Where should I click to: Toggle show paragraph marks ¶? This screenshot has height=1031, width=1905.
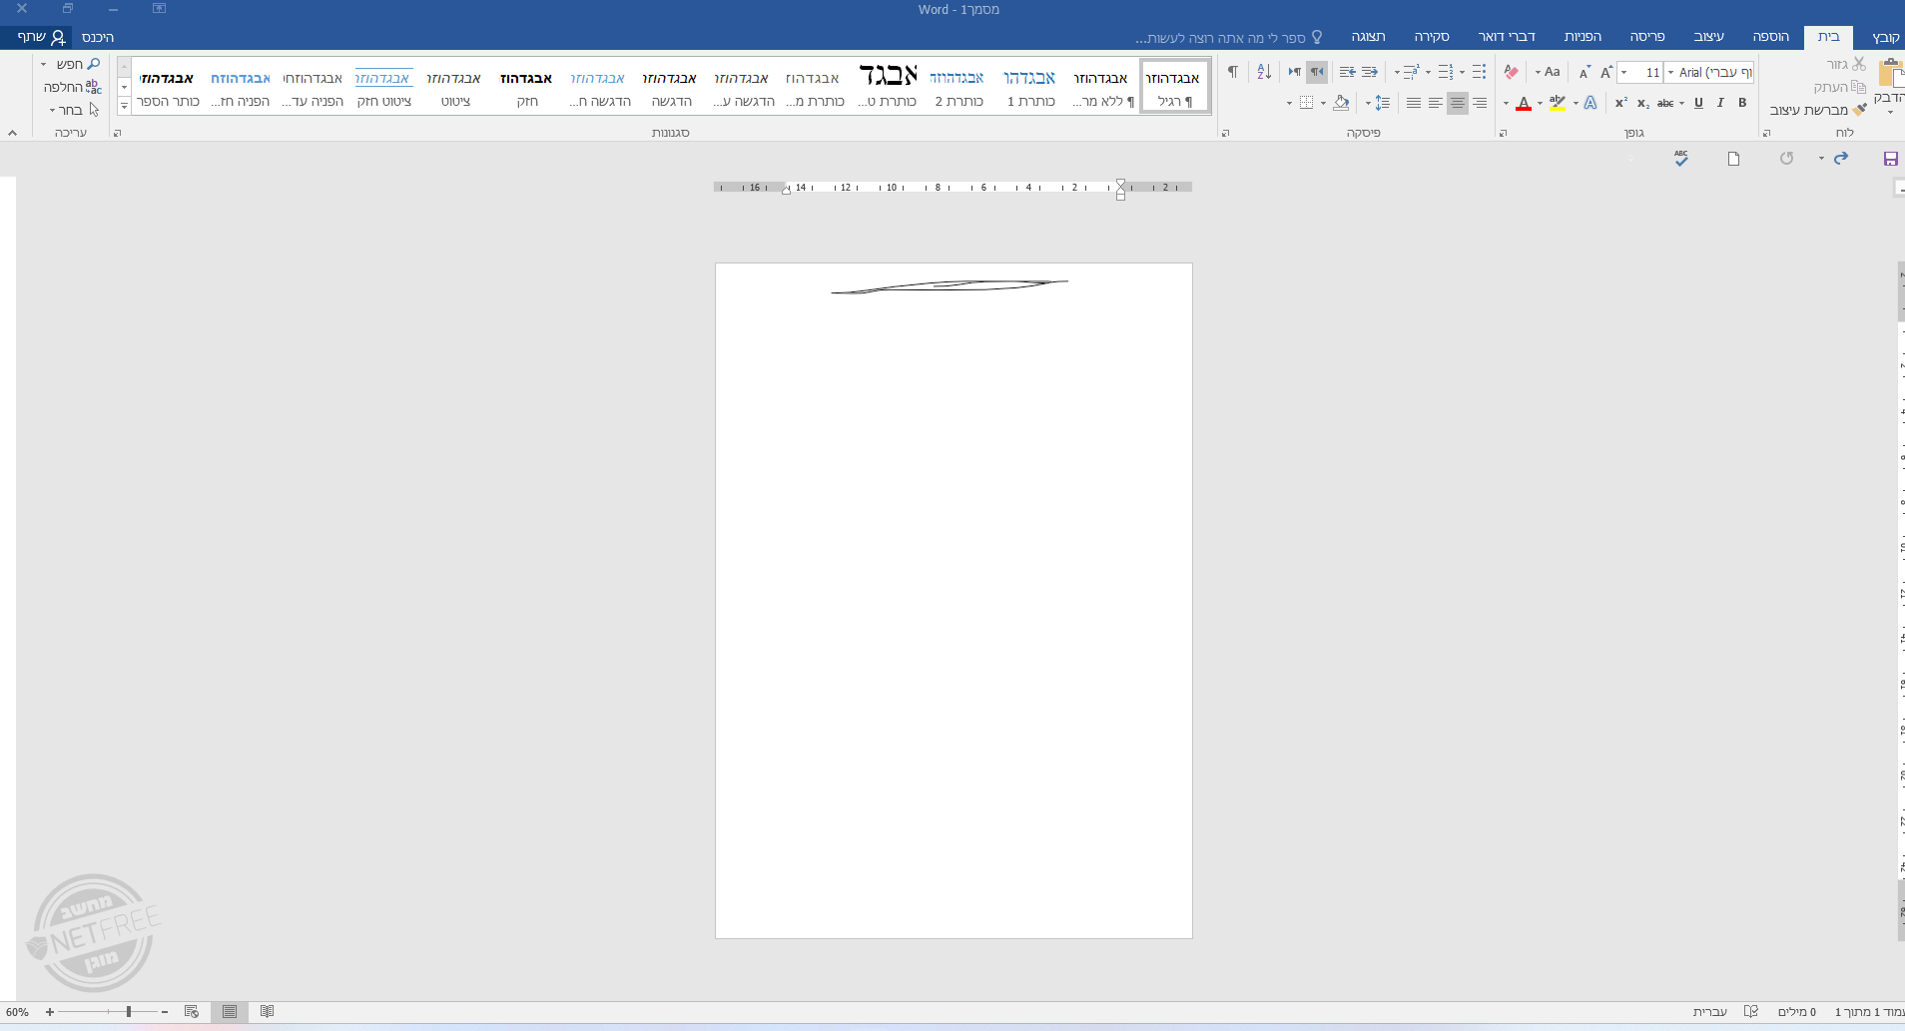coord(1232,72)
